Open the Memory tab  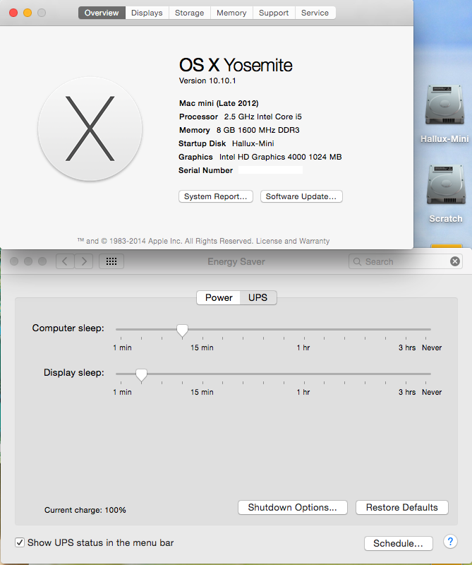coord(231,13)
